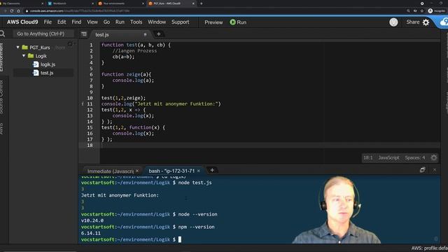Open the Environment side panel

click(x=1, y=57)
